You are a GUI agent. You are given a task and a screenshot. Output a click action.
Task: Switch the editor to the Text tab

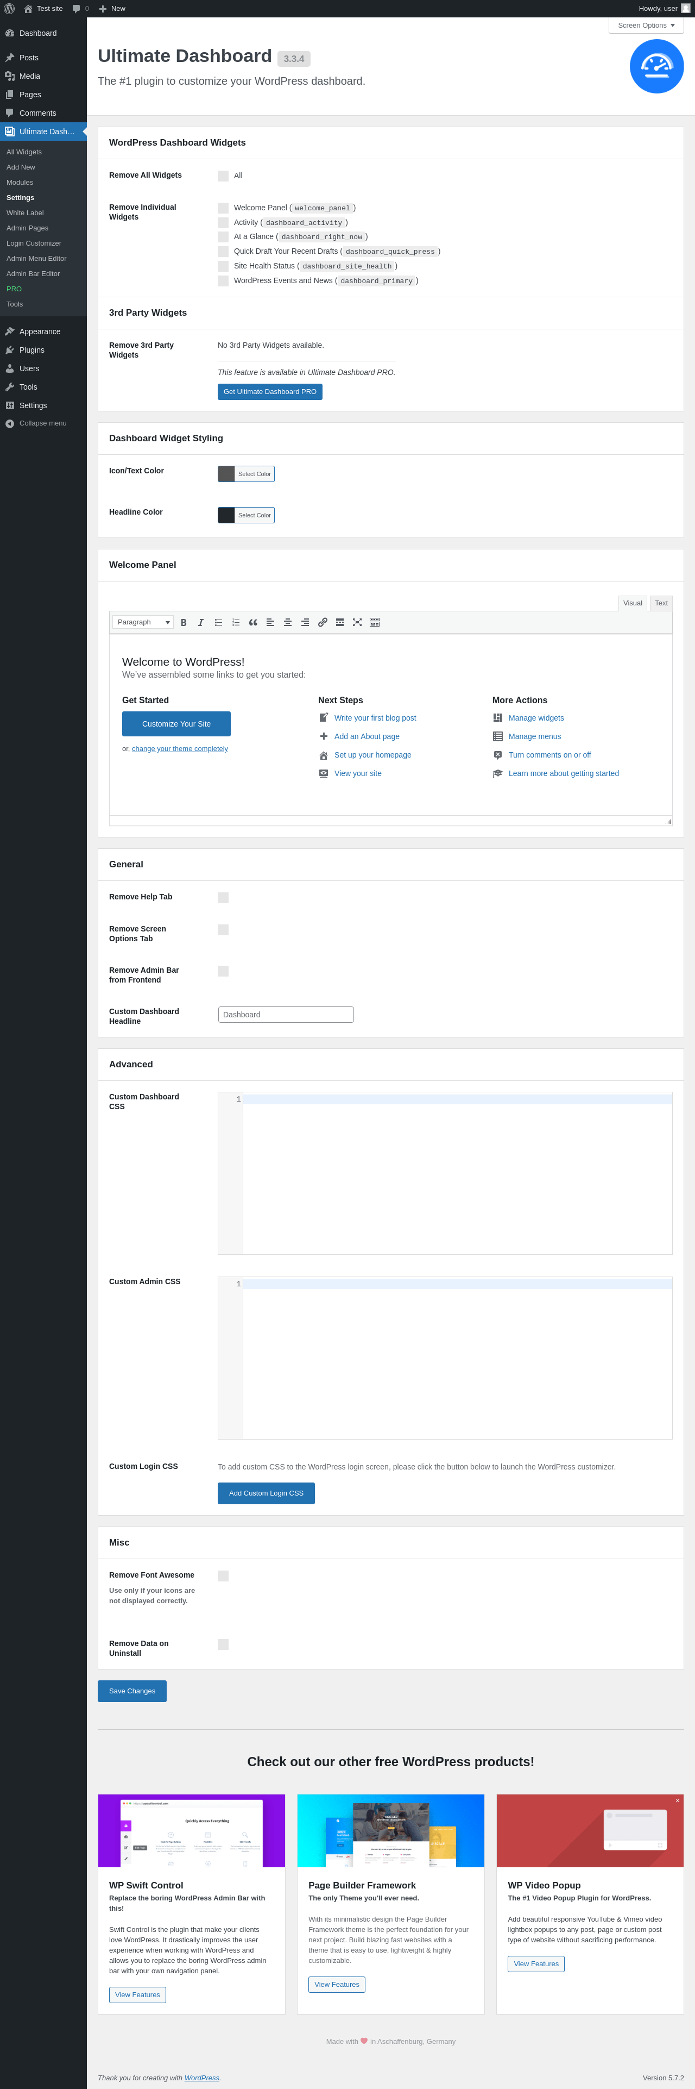pos(661,603)
